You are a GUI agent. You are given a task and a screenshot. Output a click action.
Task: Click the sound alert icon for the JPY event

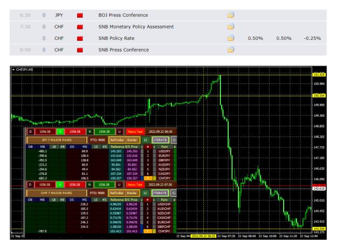click(x=44, y=15)
